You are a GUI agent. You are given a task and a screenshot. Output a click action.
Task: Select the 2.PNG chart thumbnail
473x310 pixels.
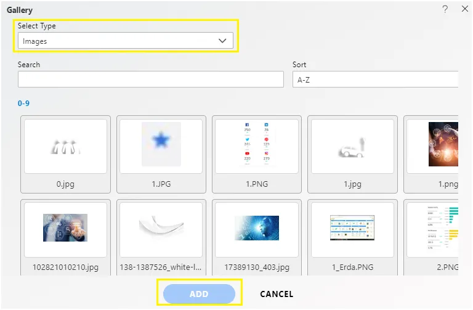point(431,237)
